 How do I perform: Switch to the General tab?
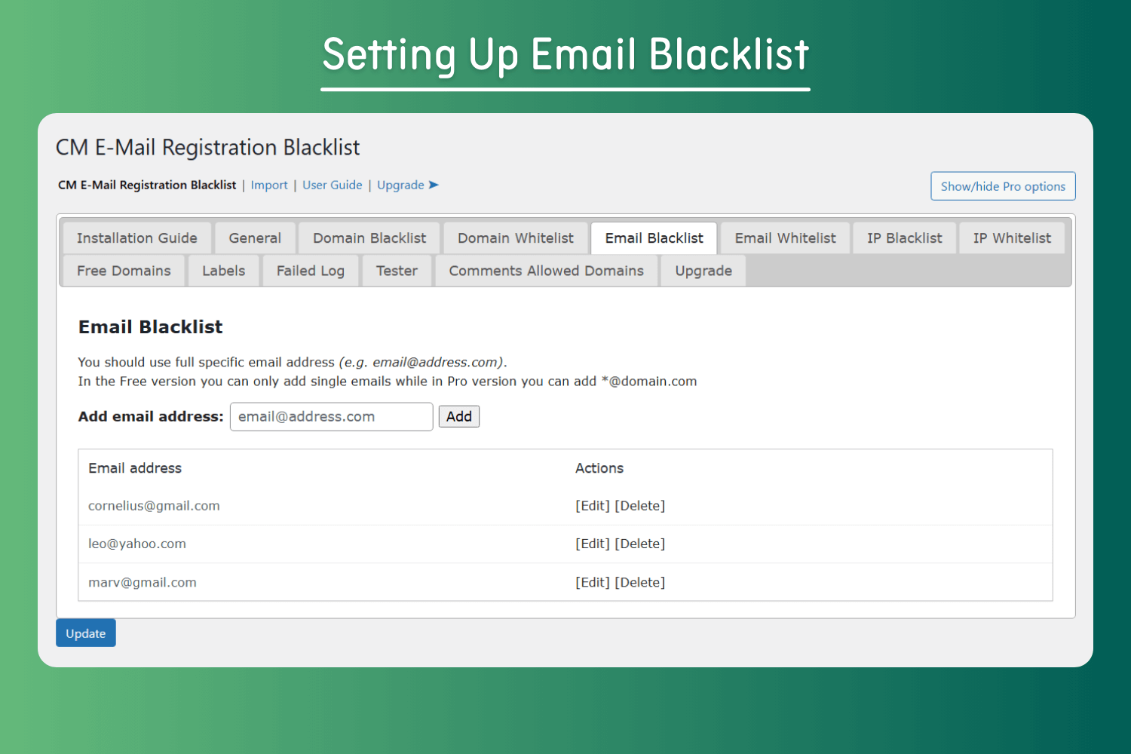(x=255, y=238)
